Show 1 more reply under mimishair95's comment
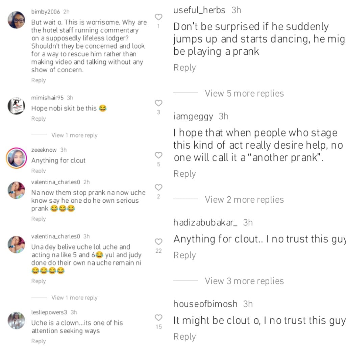Screen dimensions: 346x346 74,135
